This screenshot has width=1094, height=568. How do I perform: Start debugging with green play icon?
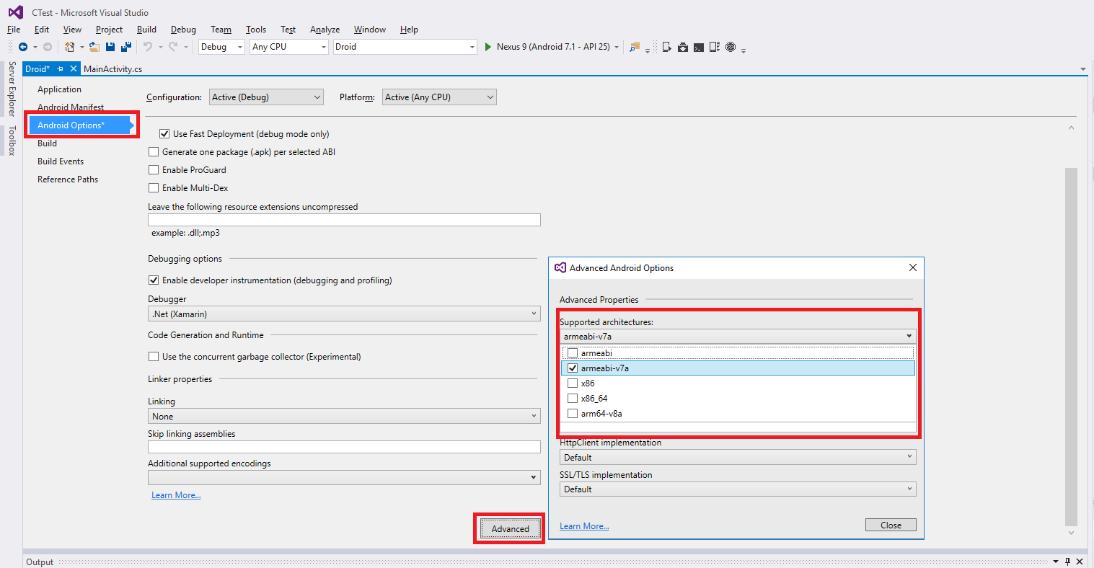[488, 47]
